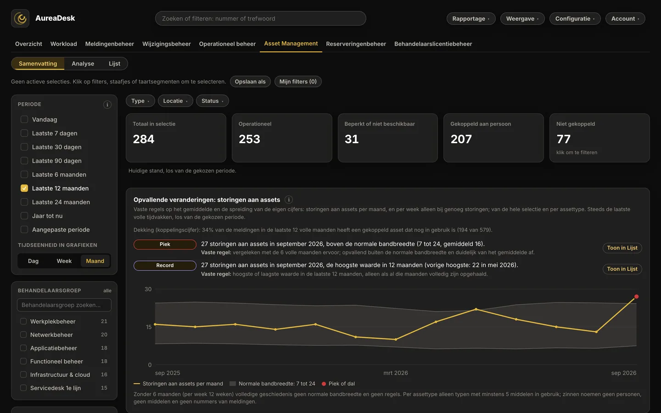
Task: Open Mijn filters (0)
Action: click(298, 82)
